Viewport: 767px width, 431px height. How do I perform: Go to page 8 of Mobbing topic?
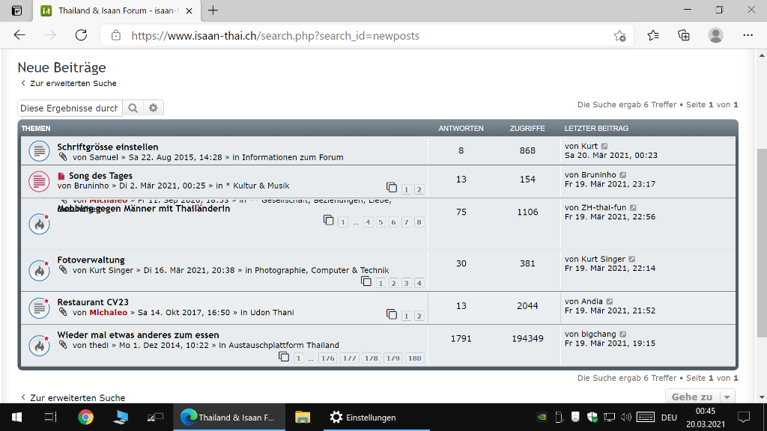pyautogui.click(x=419, y=222)
